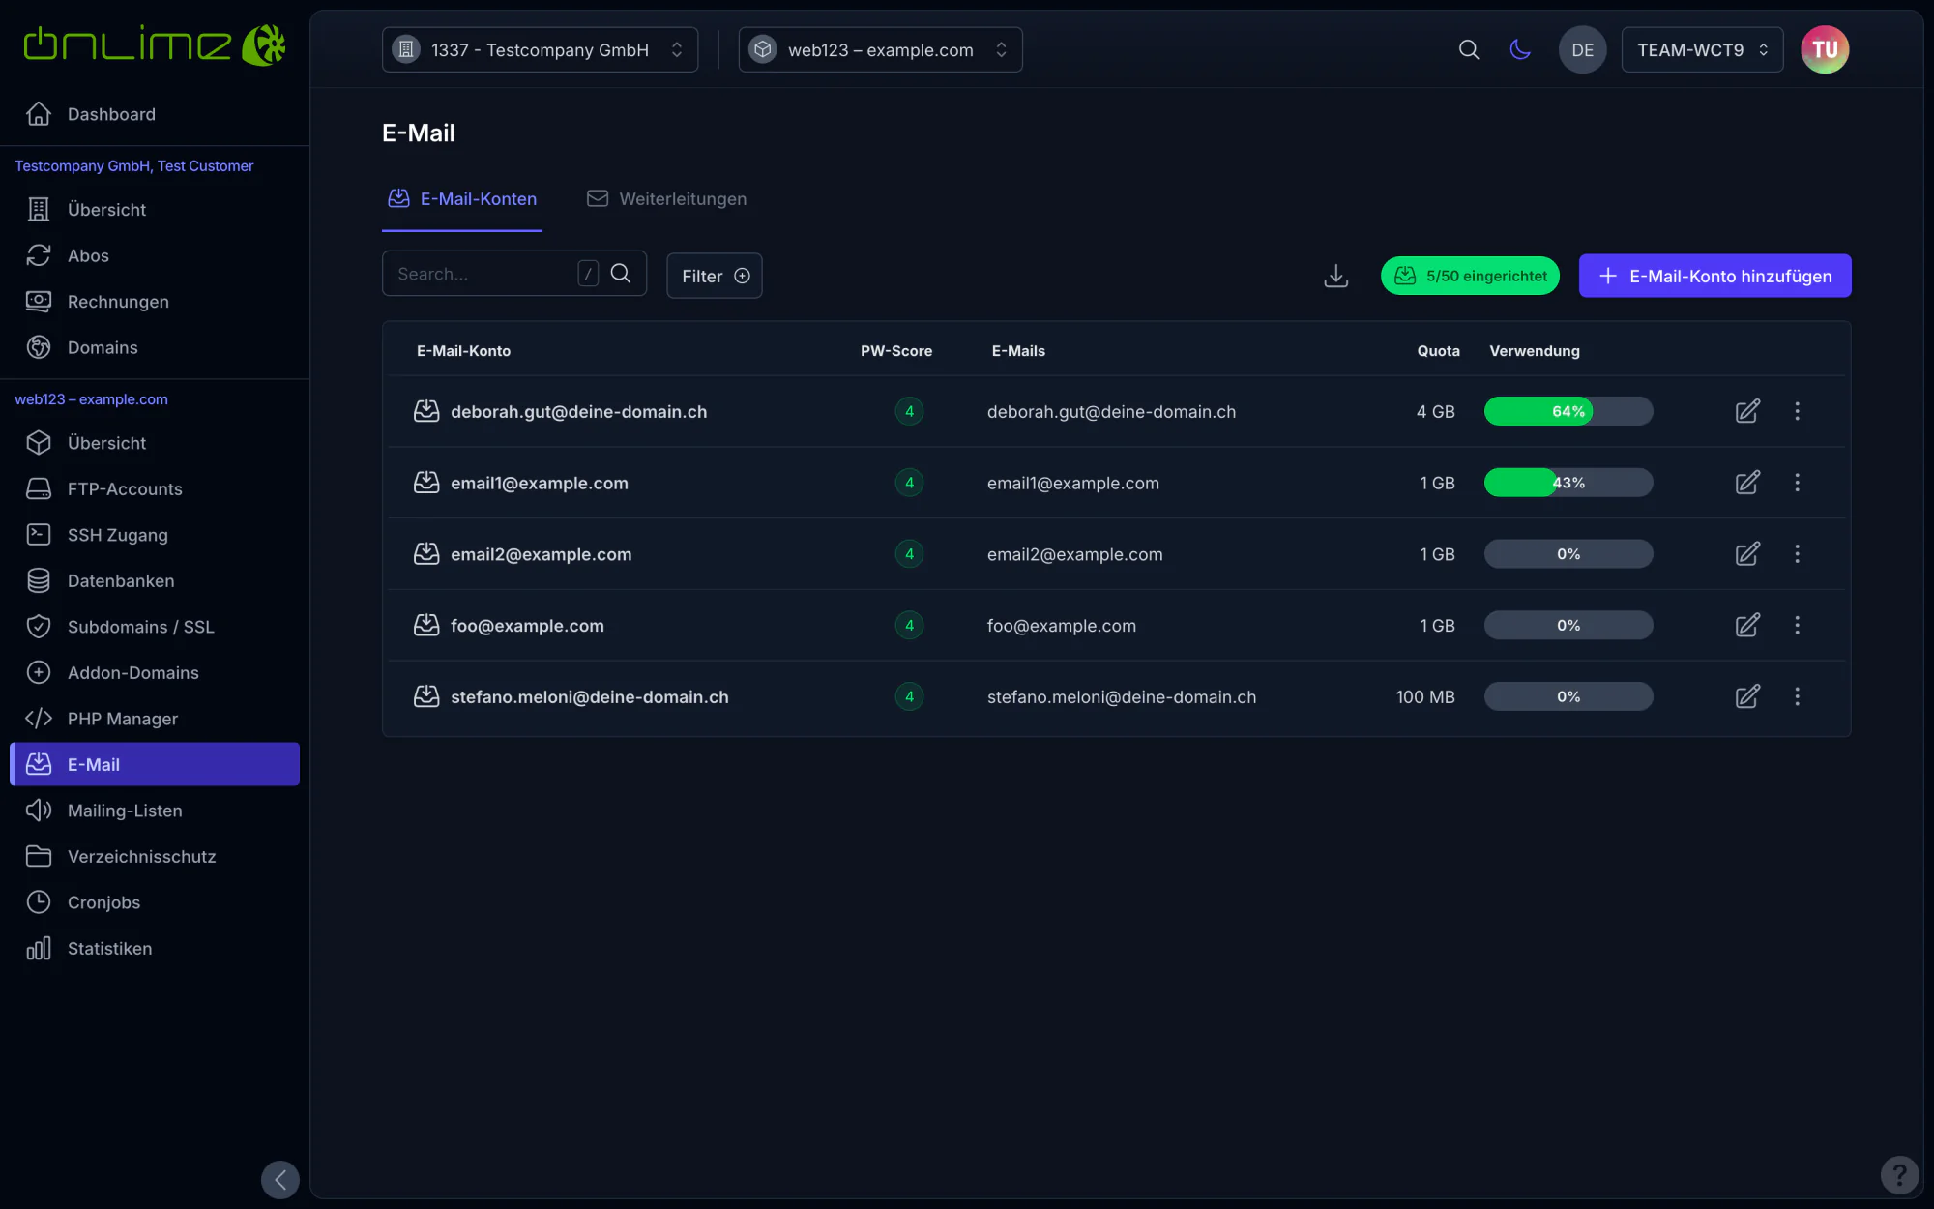Open more options for deborah.gut@deine-domain.ch
1934x1209 pixels.
[1797, 411]
